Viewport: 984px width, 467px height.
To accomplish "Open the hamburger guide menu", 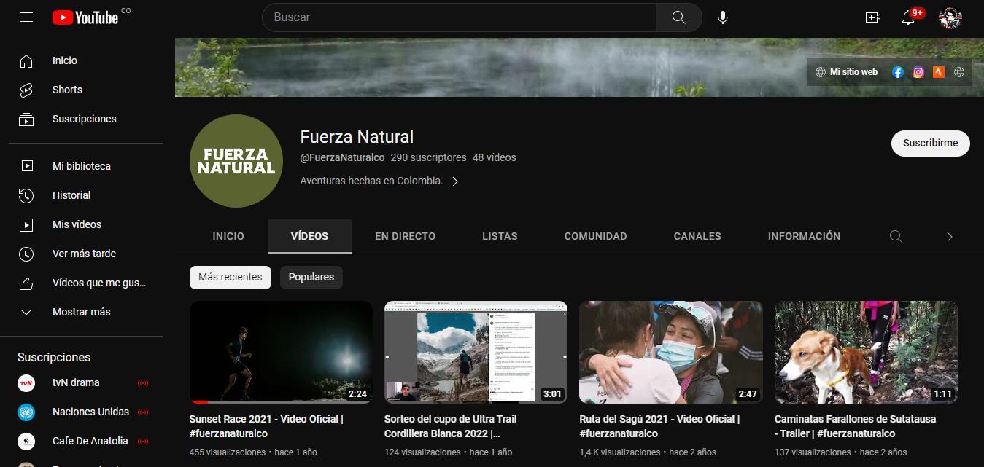I will (x=26, y=17).
